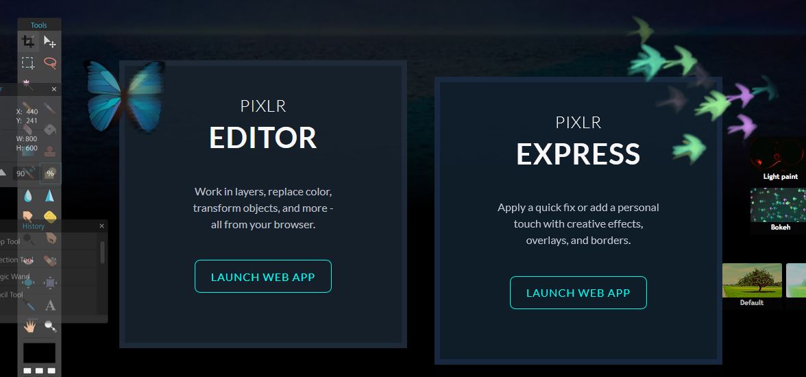Choose the Pinch tool icon

51,282
